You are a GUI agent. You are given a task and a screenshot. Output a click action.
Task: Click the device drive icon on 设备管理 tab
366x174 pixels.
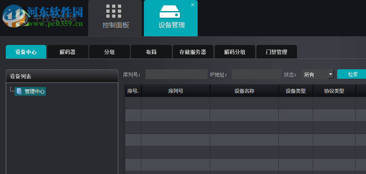tap(170, 12)
